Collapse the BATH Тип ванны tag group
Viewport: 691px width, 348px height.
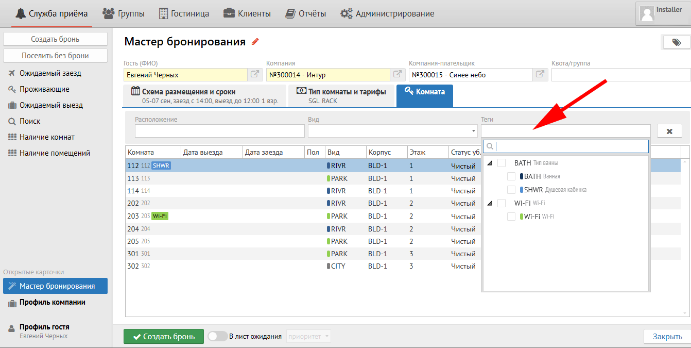pos(490,163)
